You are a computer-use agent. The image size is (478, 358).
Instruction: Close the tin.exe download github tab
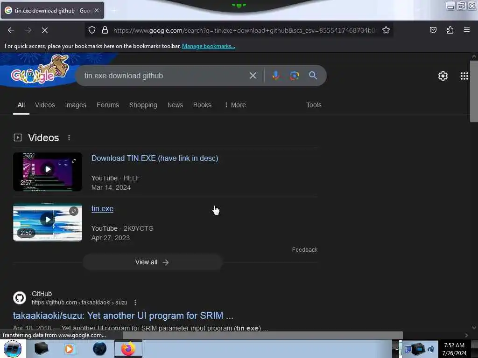(97, 10)
